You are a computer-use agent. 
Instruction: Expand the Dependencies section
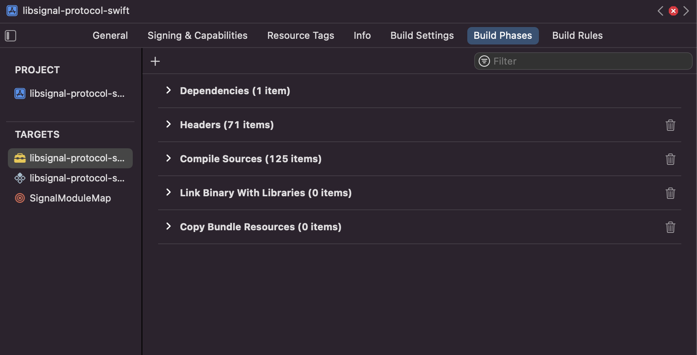coord(169,90)
